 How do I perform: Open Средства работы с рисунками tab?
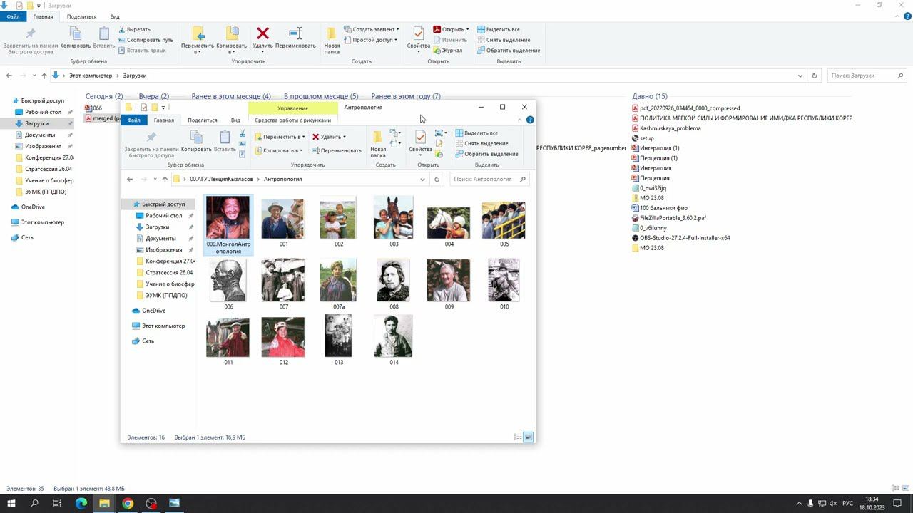tap(292, 120)
